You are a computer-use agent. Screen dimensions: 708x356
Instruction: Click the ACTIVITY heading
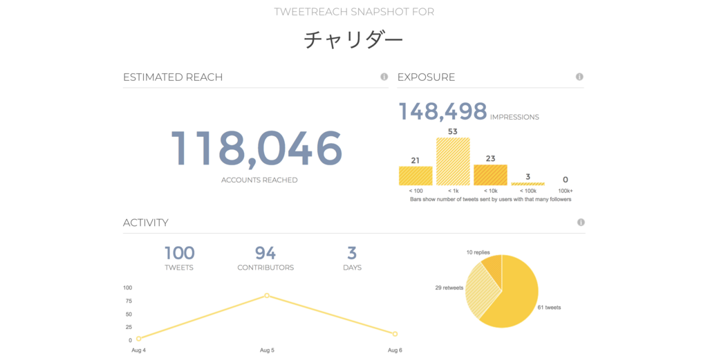click(145, 223)
